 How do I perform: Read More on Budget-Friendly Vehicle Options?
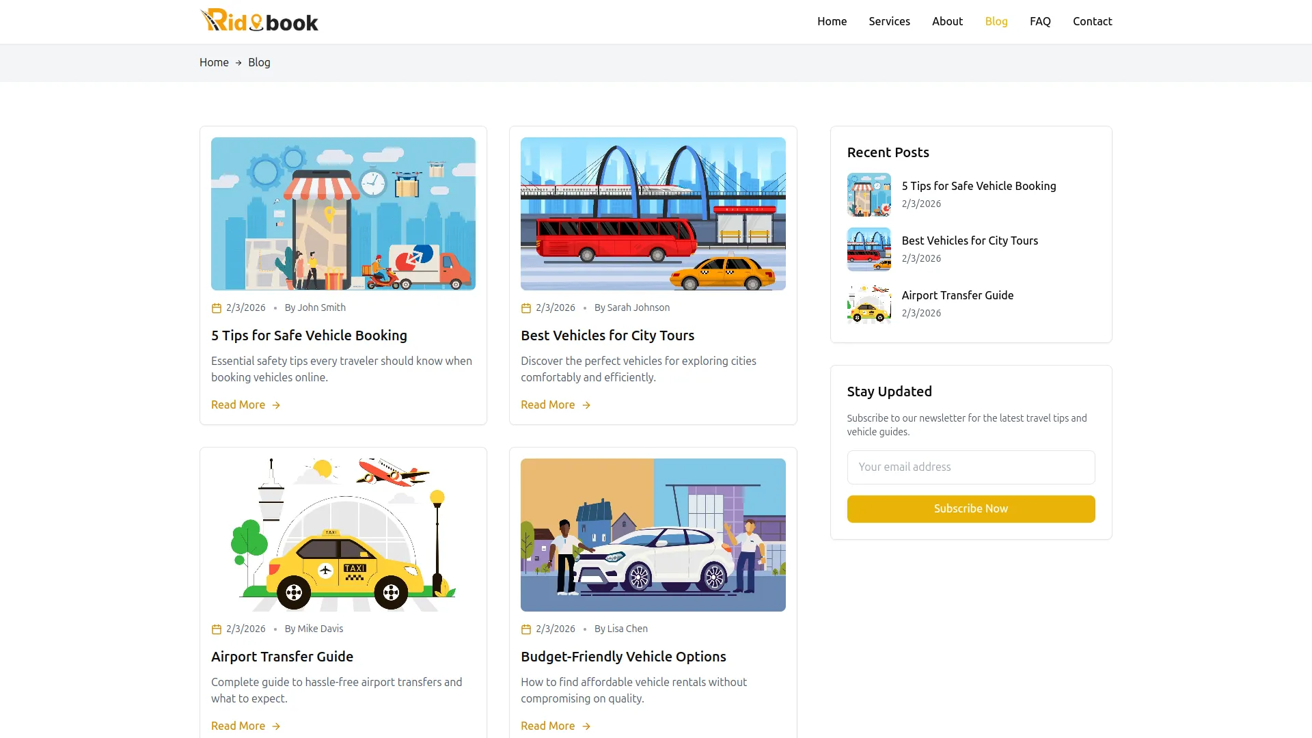tap(556, 726)
